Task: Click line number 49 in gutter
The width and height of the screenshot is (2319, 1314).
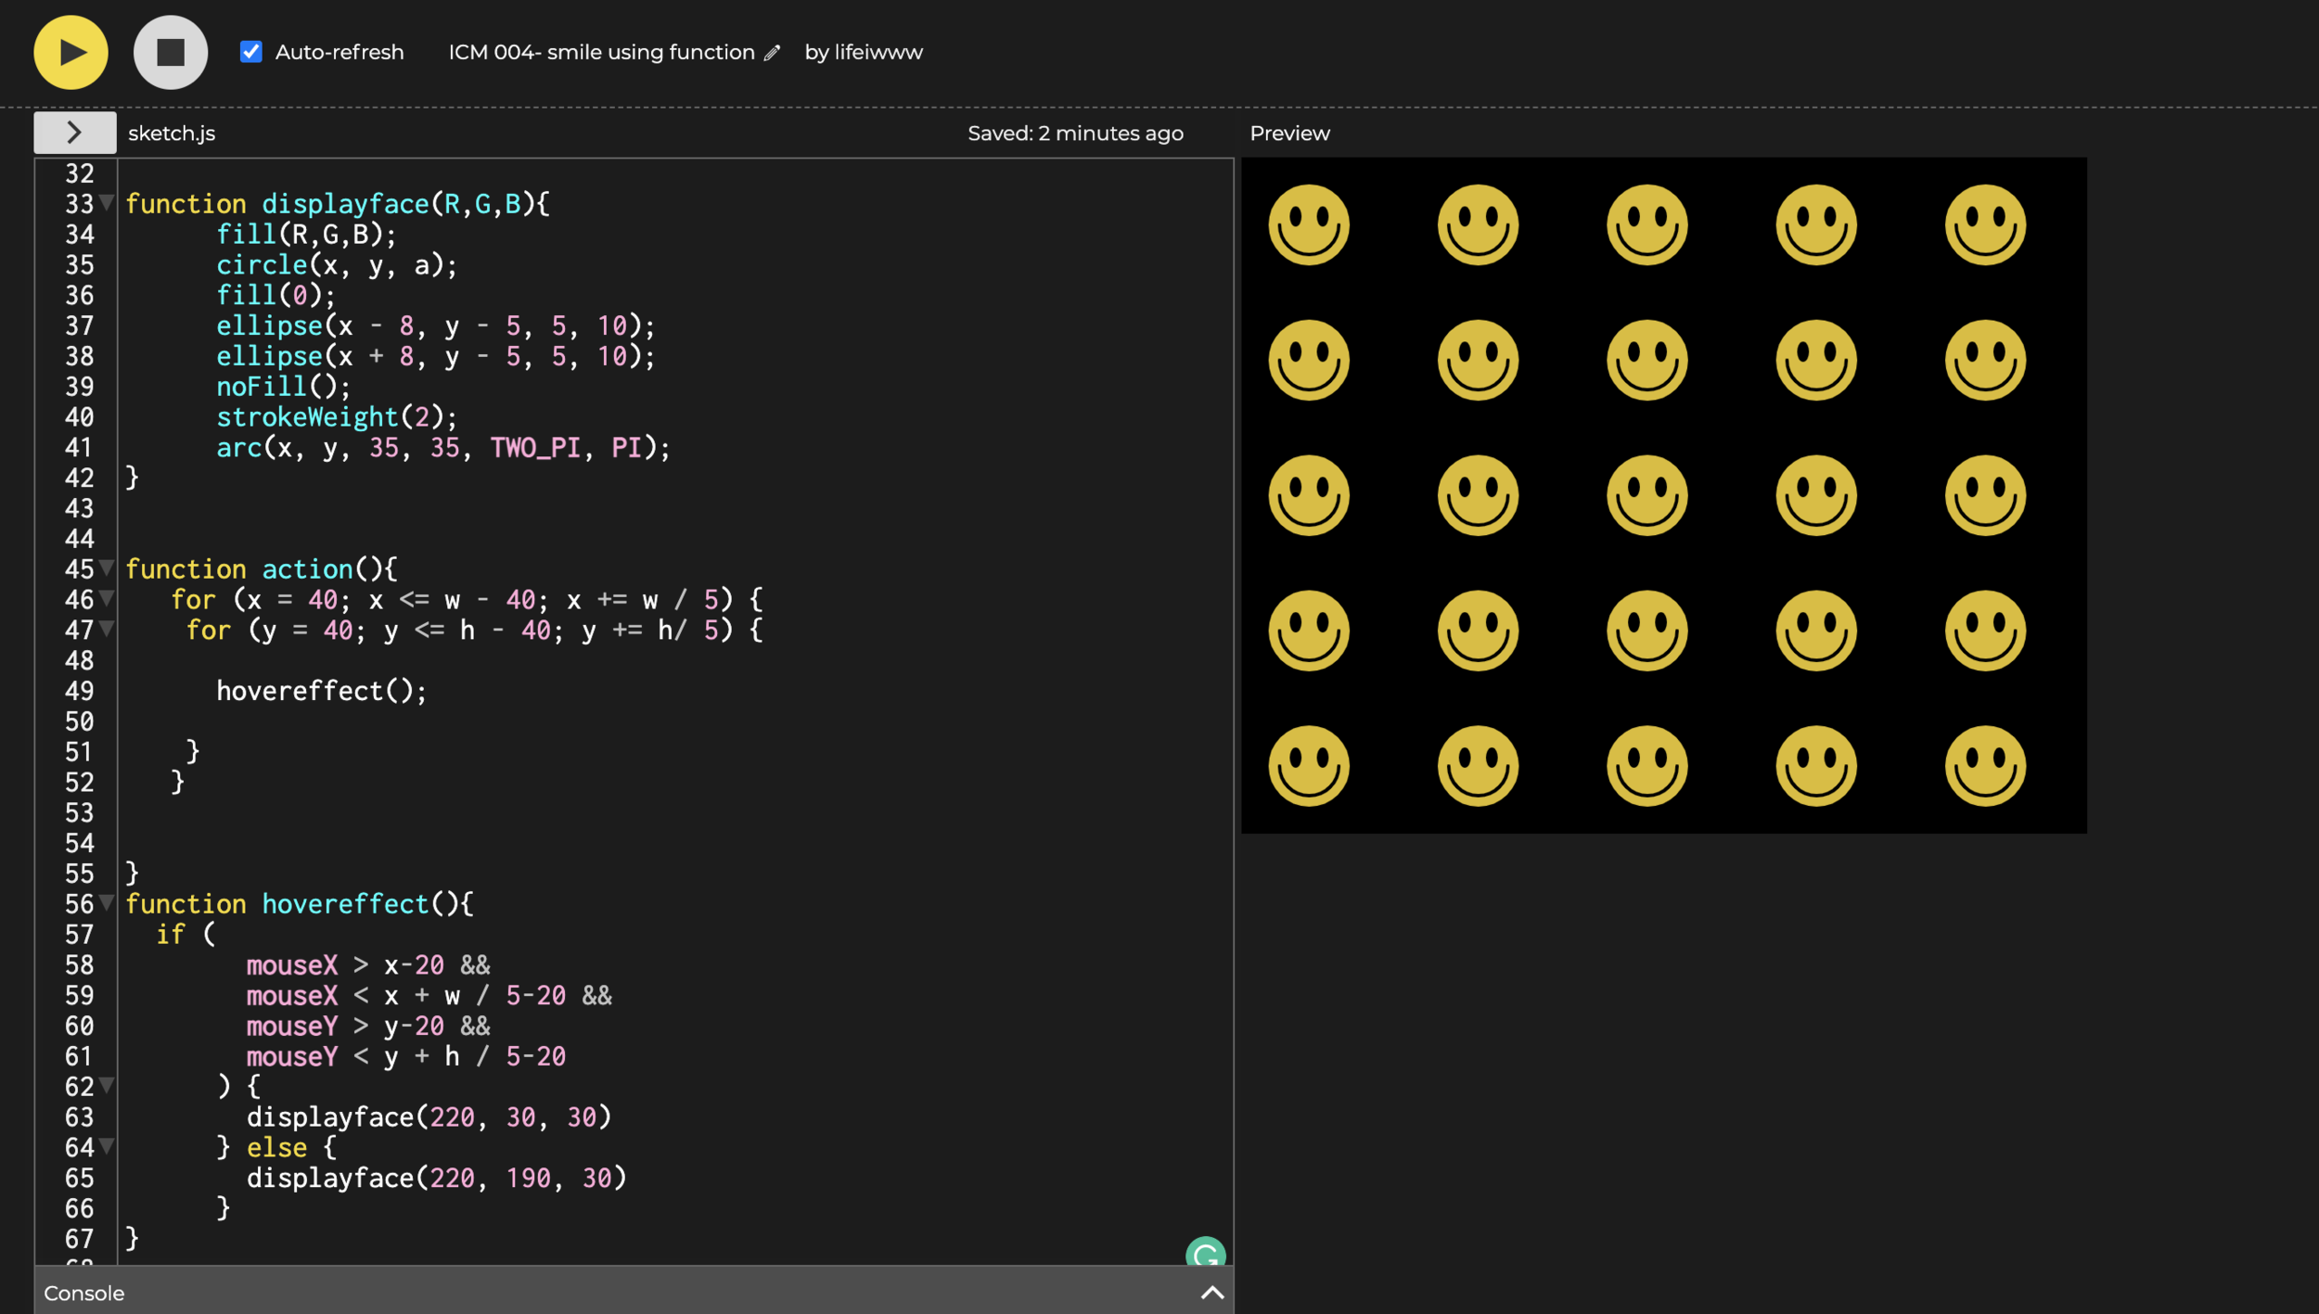Action: point(80,691)
